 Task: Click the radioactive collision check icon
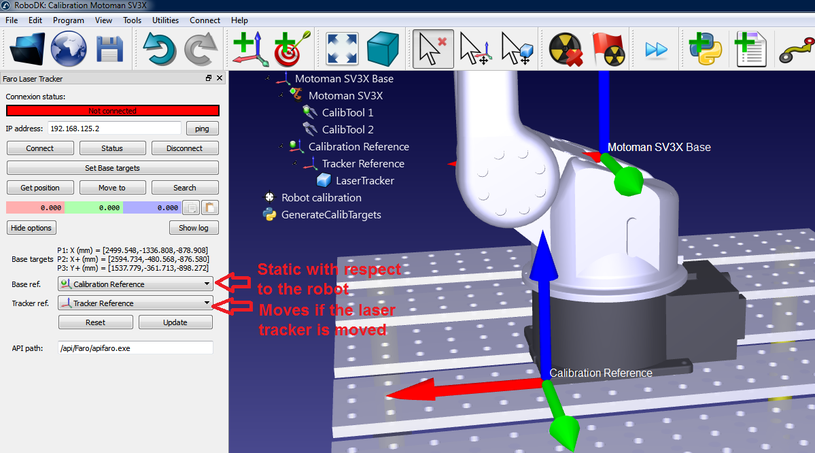pos(566,48)
